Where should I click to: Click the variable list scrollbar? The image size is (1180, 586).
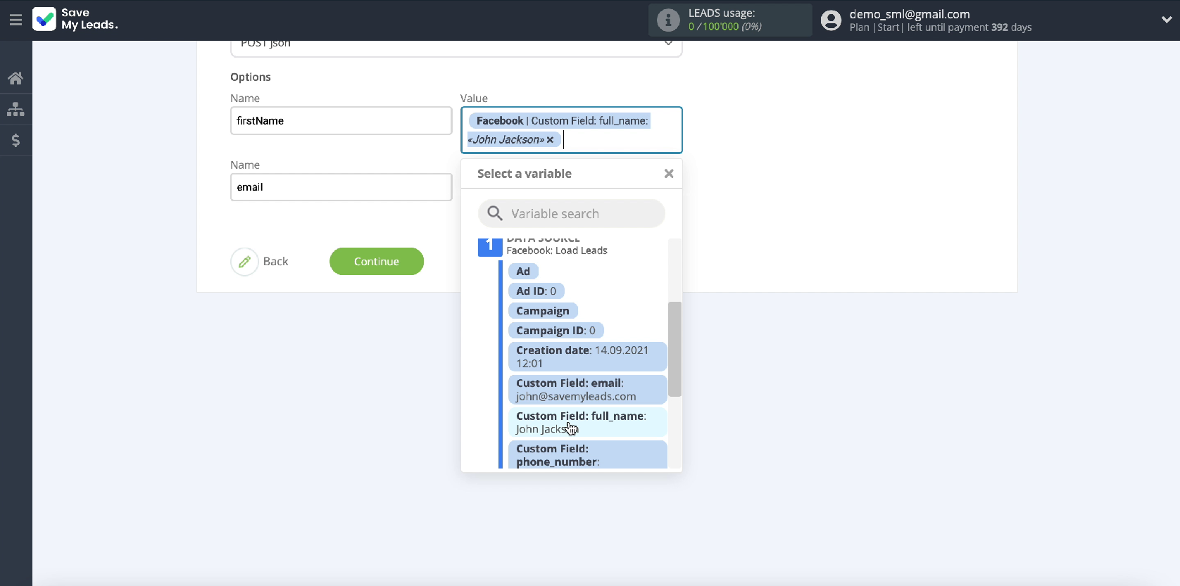pyautogui.click(x=674, y=349)
